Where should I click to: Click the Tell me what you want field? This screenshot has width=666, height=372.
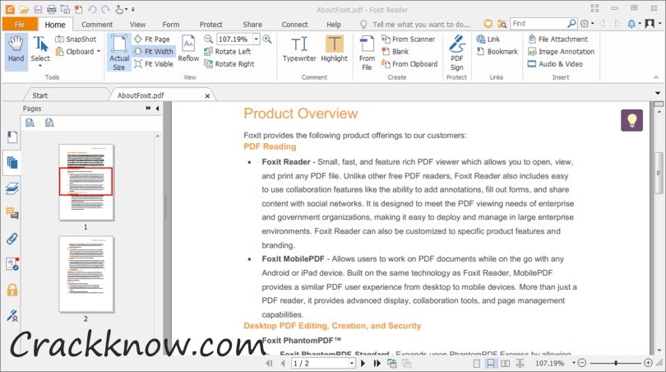[x=421, y=25]
